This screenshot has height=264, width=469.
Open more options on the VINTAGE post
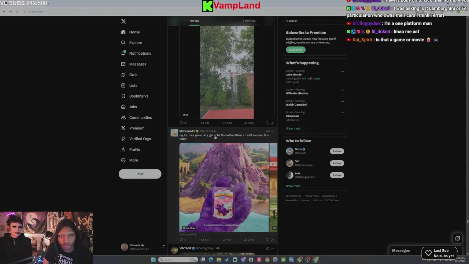273,248
